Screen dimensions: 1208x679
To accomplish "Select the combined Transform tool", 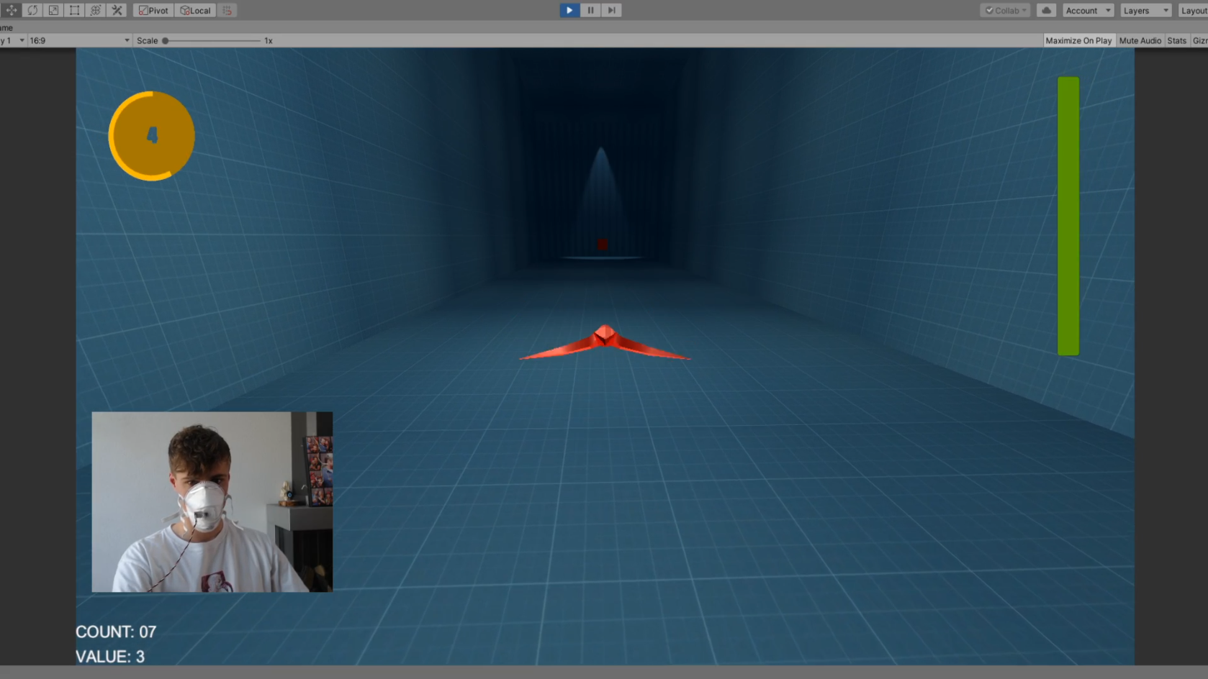I will pyautogui.click(x=95, y=10).
